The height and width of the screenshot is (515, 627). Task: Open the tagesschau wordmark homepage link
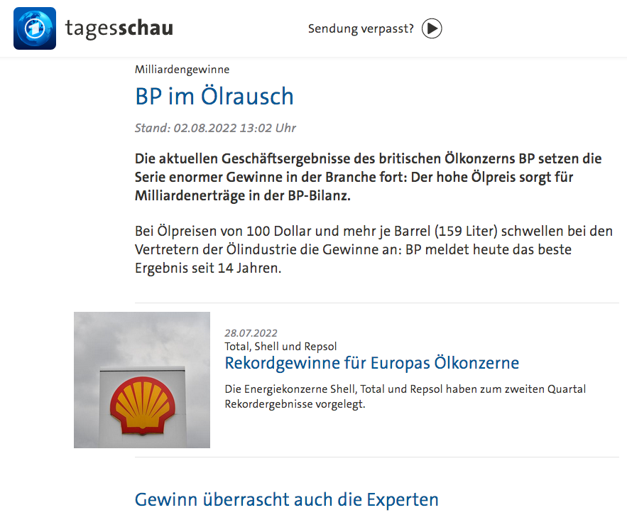point(119,28)
